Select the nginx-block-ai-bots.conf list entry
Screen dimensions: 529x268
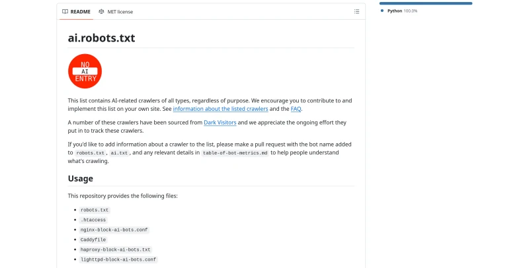point(114,230)
